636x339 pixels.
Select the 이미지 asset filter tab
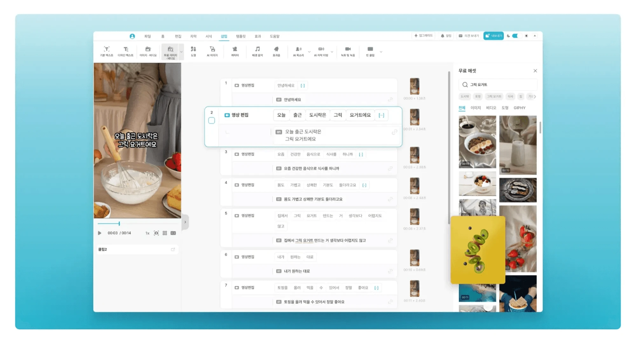click(x=475, y=108)
